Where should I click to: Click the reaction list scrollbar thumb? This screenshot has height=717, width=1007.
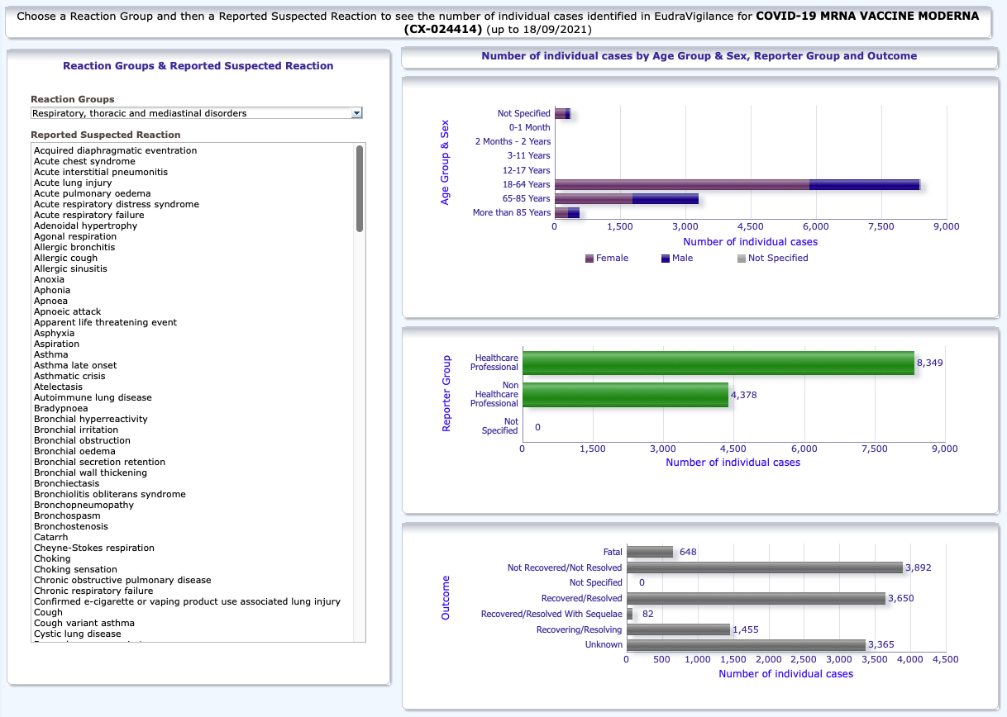click(x=360, y=188)
